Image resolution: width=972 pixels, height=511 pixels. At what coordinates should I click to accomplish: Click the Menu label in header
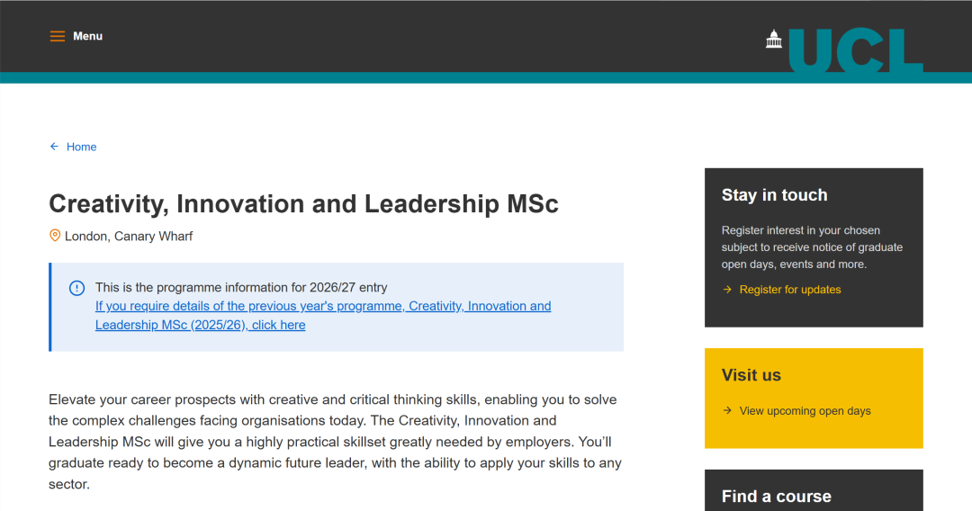point(88,37)
